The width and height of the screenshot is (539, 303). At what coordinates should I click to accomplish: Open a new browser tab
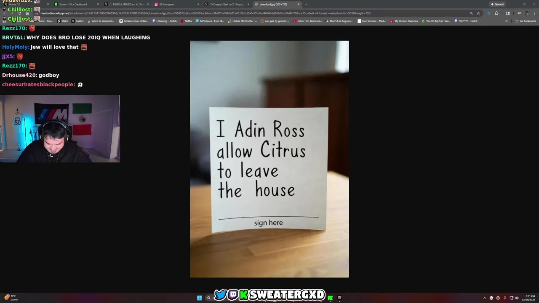pos(306,4)
